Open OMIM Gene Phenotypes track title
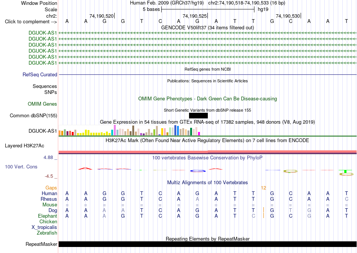The image size is (357, 253). point(207,98)
